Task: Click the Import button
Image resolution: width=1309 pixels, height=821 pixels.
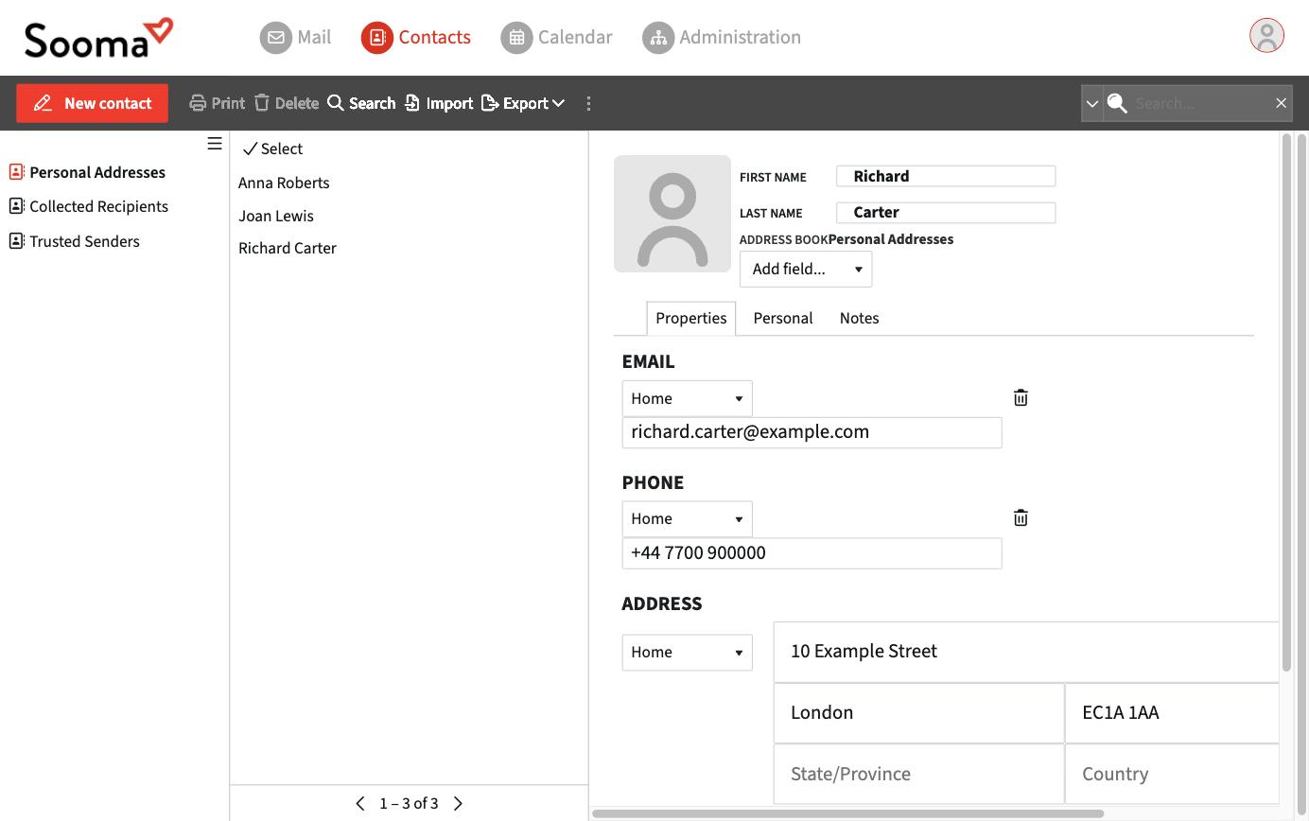Action: 439,103
